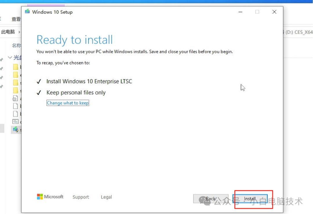Collapse the 光盘 group chevron in Explorer
313x214 pixels.
tap(10, 58)
